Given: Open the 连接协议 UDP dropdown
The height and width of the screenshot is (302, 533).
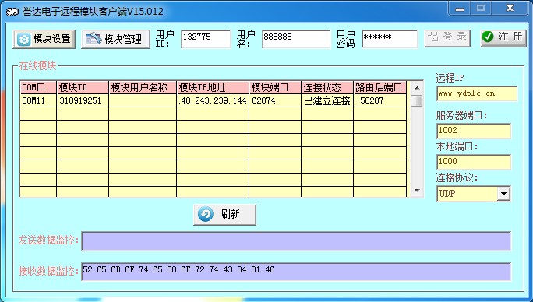Looking at the screenshot, I should pyautogui.click(x=503, y=194).
